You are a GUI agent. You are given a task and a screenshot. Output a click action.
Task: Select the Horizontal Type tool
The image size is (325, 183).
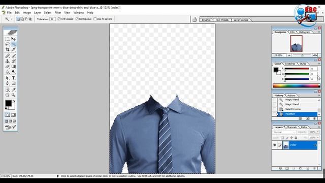click(14, 78)
